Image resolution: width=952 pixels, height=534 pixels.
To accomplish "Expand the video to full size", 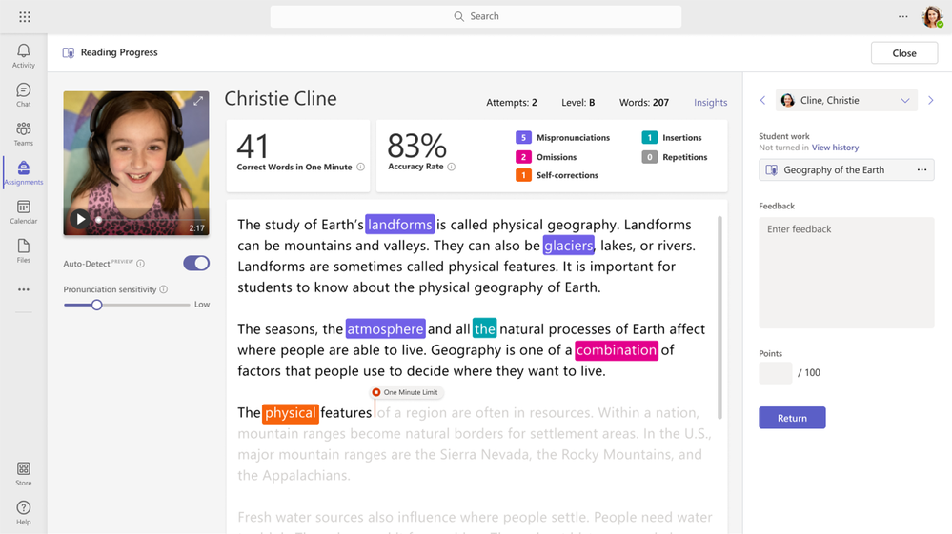I will (x=198, y=101).
